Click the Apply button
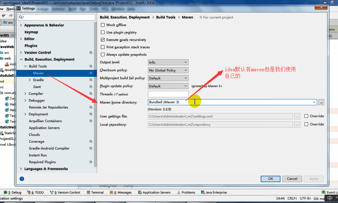338x203 pixels. pyautogui.click(x=314, y=179)
